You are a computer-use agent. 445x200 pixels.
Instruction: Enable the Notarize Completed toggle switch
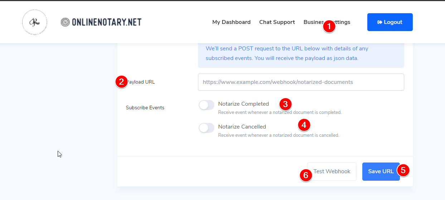click(207, 105)
